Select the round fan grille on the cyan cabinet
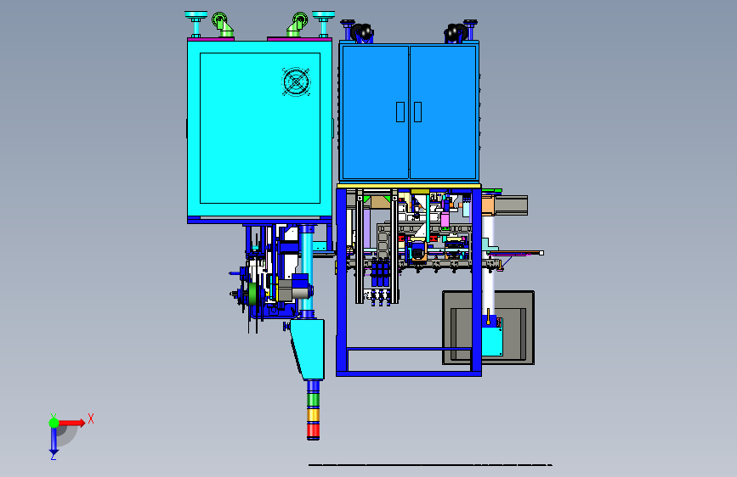 296,81
